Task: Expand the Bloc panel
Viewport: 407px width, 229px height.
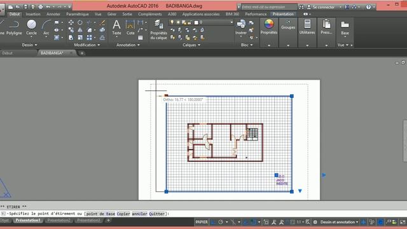Action: click(x=246, y=45)
